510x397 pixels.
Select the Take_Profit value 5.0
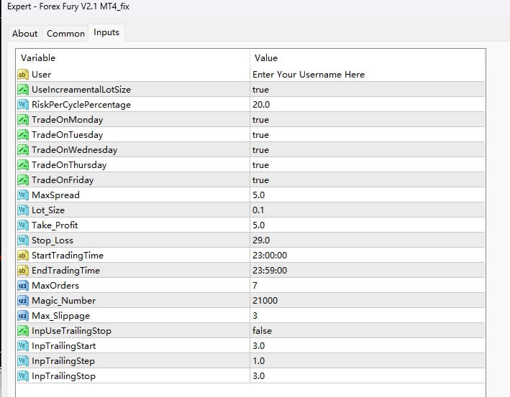point(258,225)
